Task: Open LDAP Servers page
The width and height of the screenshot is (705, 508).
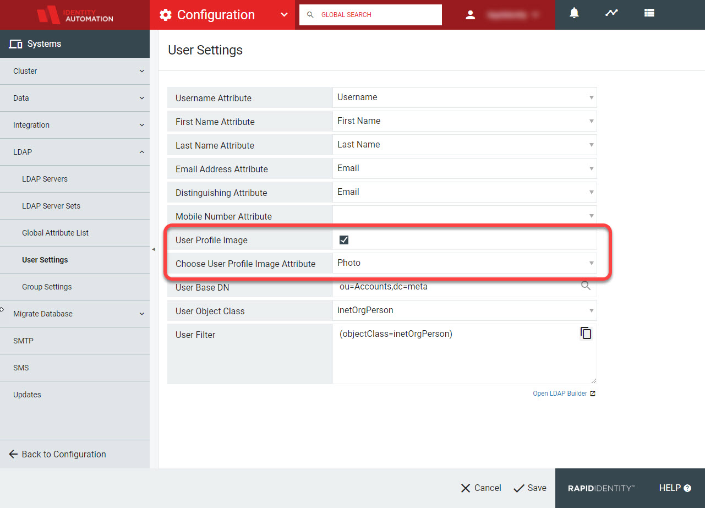Action: pyautogui.click(x=75, y=179)
